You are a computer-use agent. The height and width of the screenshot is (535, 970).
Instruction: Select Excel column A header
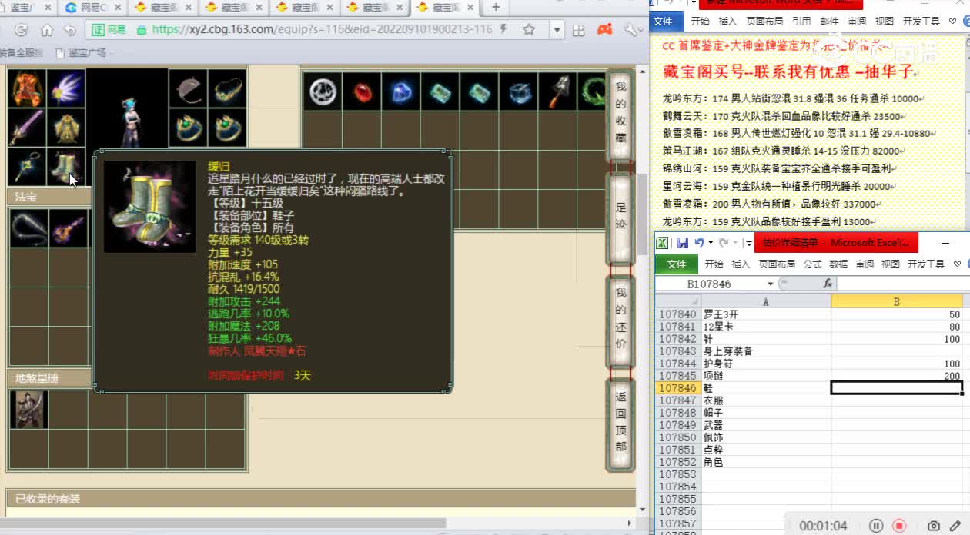point(766,302)
